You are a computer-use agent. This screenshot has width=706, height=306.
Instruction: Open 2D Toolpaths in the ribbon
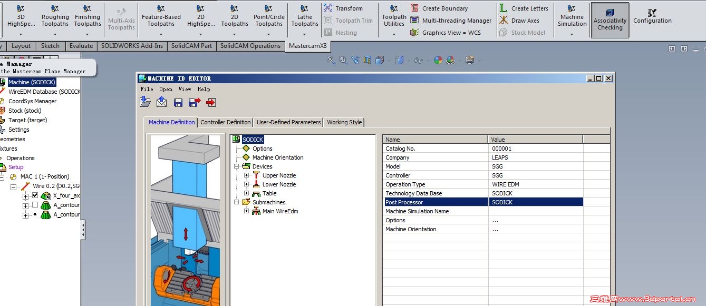(235, 20)
